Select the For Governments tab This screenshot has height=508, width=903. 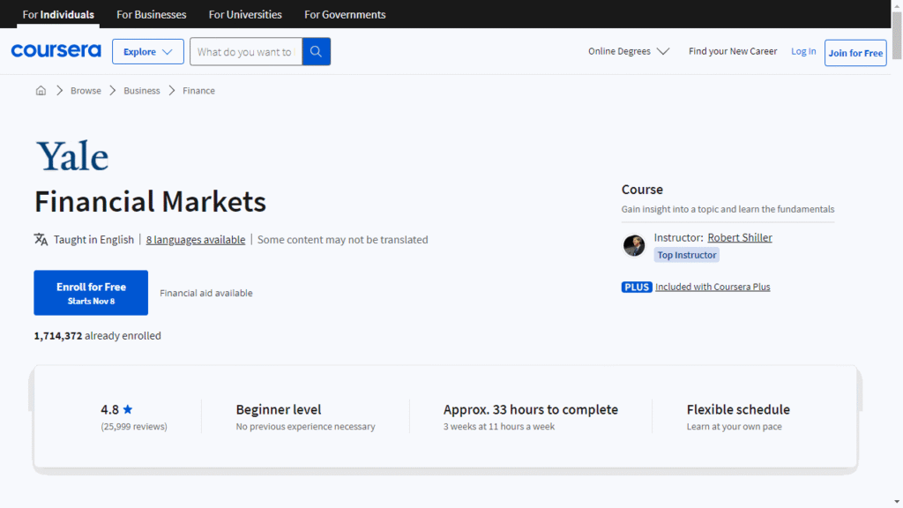345,15
